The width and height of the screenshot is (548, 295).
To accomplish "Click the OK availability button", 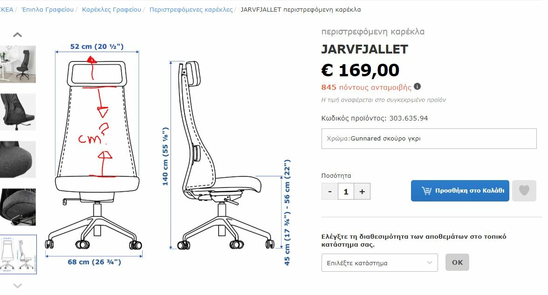I will (457, 262).
